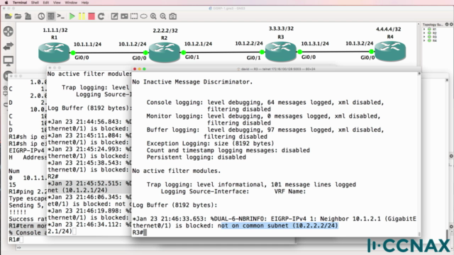This screenshot has height=255, width=454.
Task: Select the Draw ellipse tool
Action: point(143,16)
